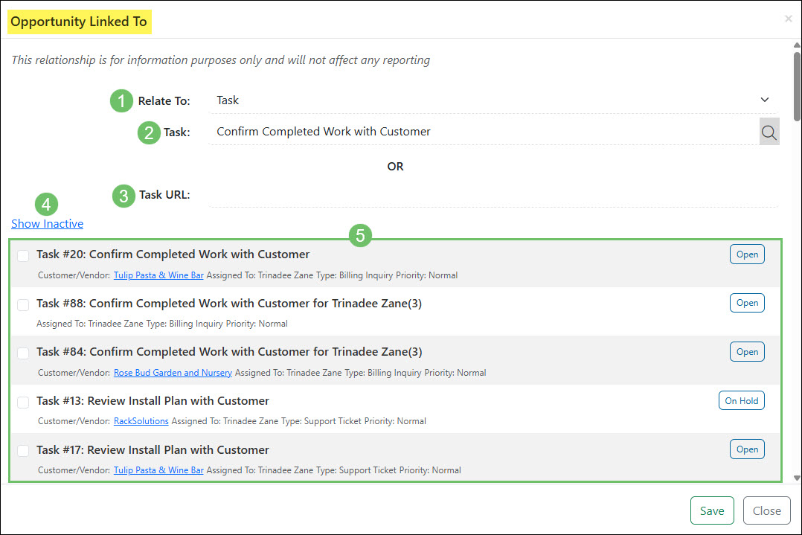The height and width of the screenshot is (535, 802).
Task: Open the RackSolutions customer link
Action: [141, 420]
